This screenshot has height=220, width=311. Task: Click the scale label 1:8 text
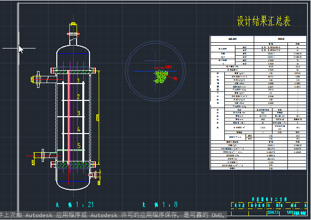[x=170, y=205]
